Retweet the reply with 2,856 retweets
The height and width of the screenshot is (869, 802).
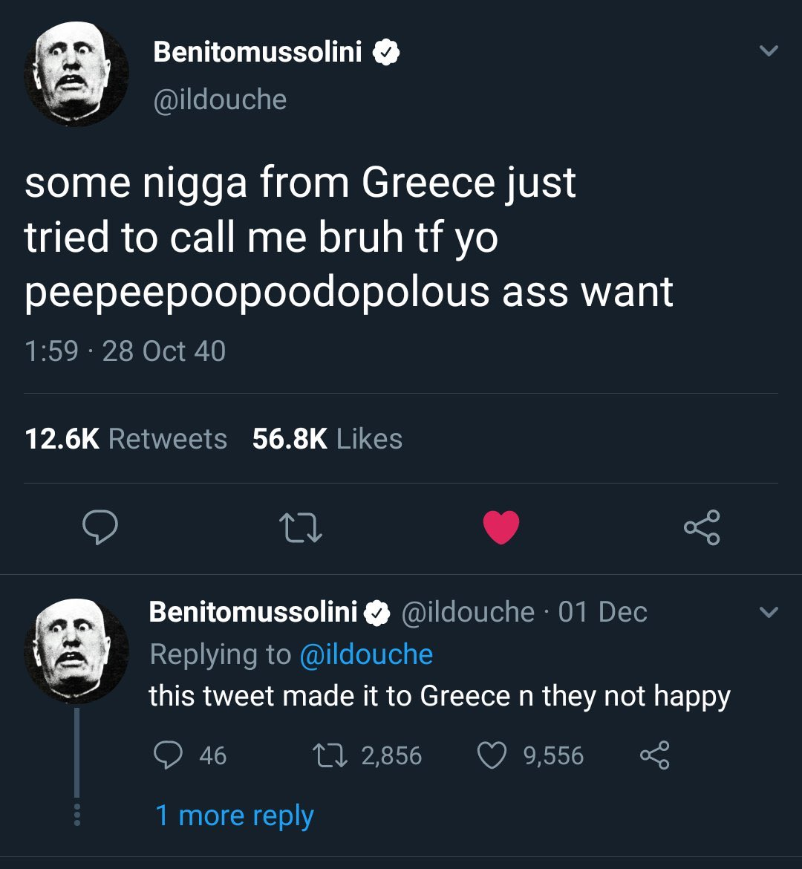click(330, 755)
